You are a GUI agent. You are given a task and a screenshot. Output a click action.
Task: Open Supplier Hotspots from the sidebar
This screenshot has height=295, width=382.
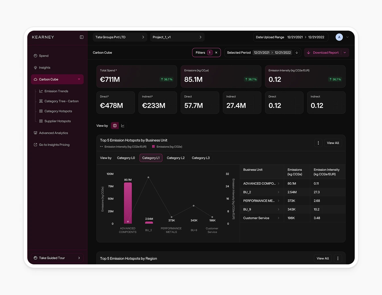[57, 121]
